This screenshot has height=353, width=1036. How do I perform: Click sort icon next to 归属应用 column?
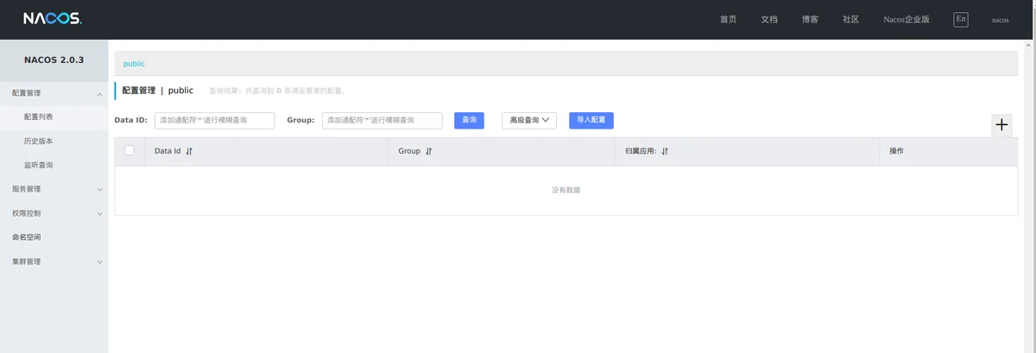665,151
